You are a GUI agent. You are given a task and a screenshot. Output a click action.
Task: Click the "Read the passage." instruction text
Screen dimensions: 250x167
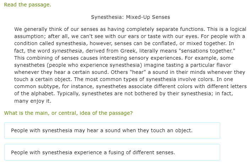coord(27,5)
